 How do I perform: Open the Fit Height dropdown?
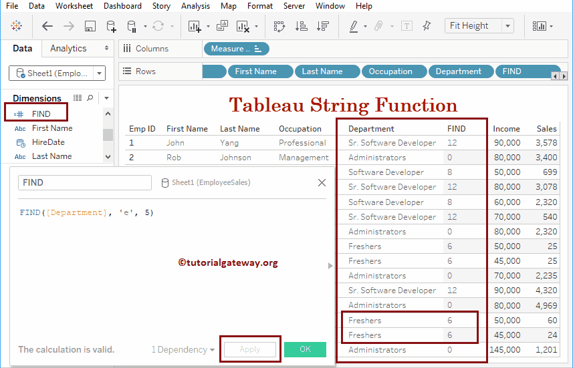[x=507, y=26]
